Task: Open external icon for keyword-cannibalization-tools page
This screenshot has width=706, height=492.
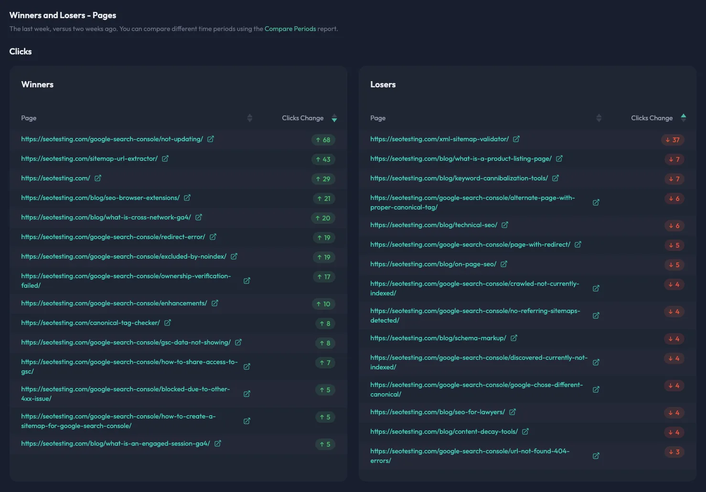Action: tap(555, 178)
